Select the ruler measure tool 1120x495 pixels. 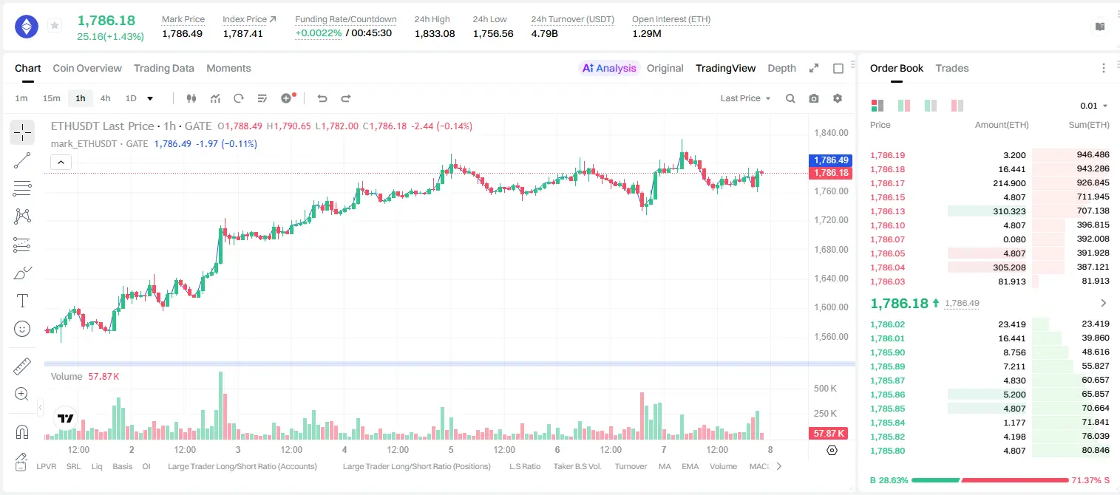(22, 366)
